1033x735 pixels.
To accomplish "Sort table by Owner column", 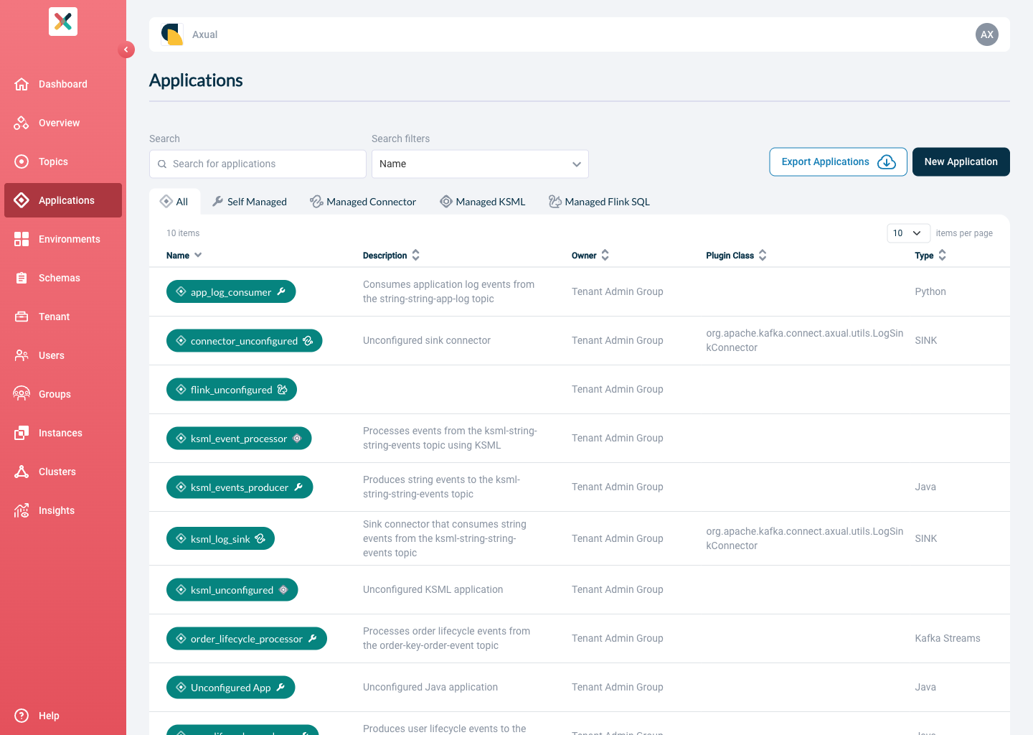I will (x=590, y=256).
